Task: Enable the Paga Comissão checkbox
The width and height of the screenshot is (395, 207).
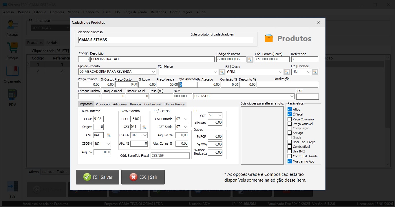Action: click(x=290, y=119)
